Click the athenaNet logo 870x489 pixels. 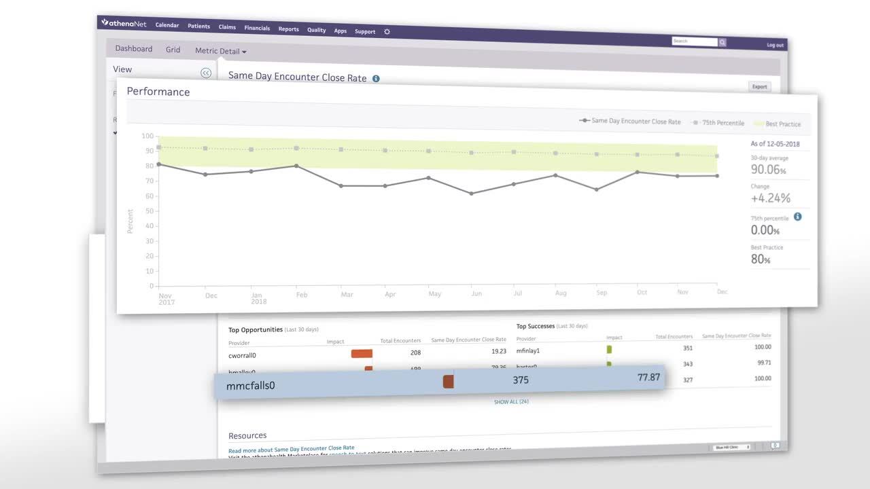point(125,23)
